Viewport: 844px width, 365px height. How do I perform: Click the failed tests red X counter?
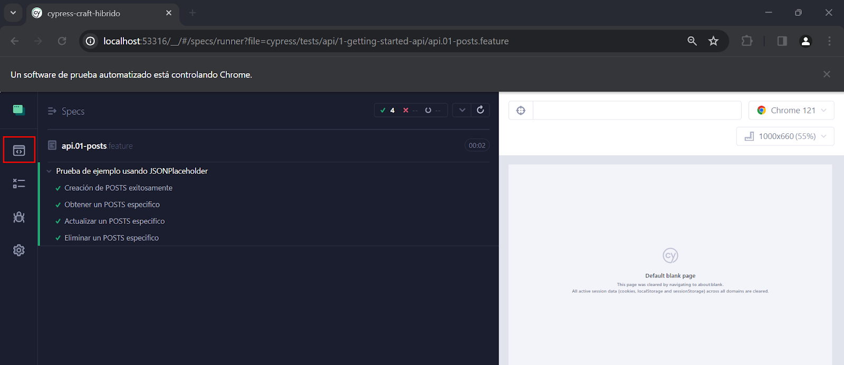410,110
